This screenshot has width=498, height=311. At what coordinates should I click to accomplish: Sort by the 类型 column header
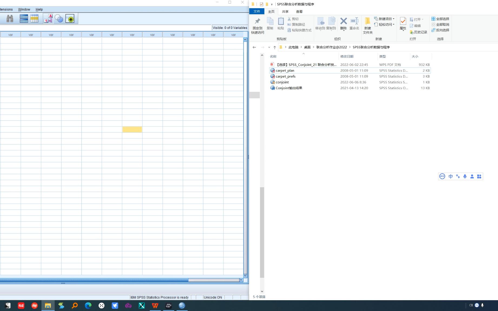tap(394, 56)
